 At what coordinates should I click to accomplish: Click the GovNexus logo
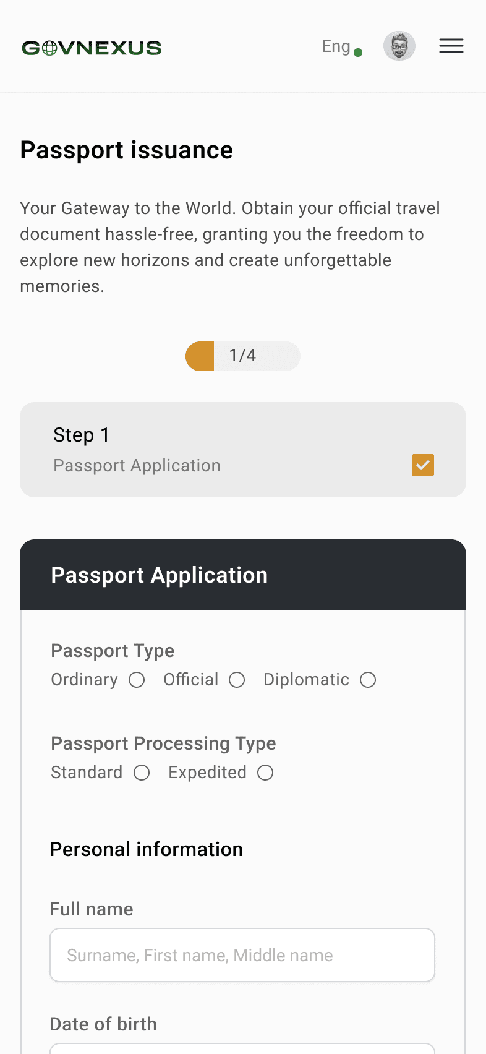(x=92, y=48)
